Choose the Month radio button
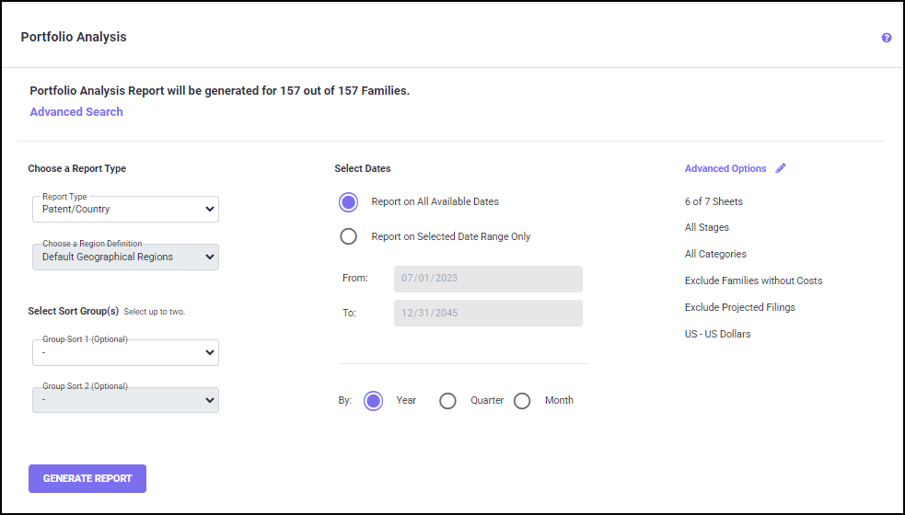The width and height of the screenshot is (905, 515). (x=522, y=401)
